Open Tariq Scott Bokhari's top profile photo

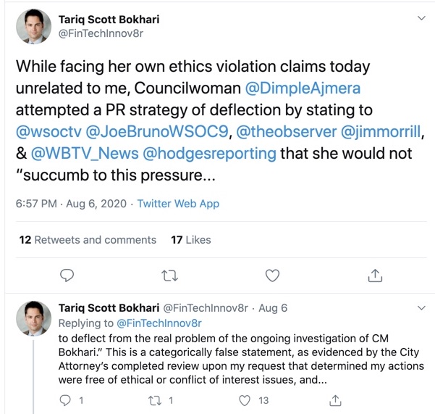pos(33,27)
